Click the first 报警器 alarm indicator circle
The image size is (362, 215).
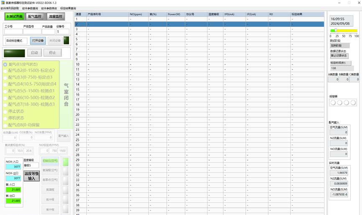tap(333, 102)
